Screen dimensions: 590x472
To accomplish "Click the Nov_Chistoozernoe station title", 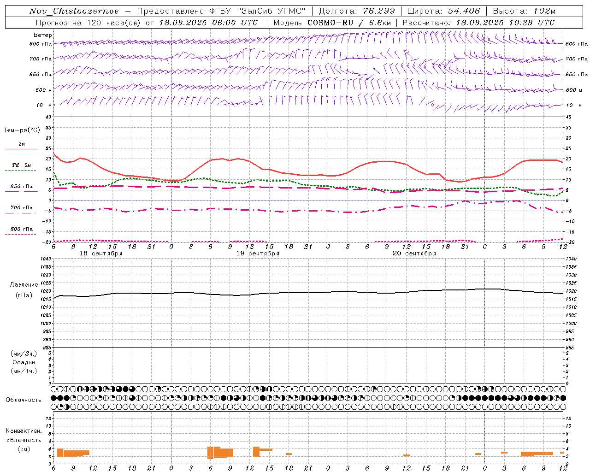I will pyautogui.click(x=74, y=11).
